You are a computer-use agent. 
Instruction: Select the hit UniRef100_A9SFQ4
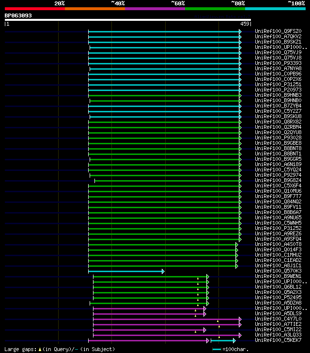tap(278, 239)
